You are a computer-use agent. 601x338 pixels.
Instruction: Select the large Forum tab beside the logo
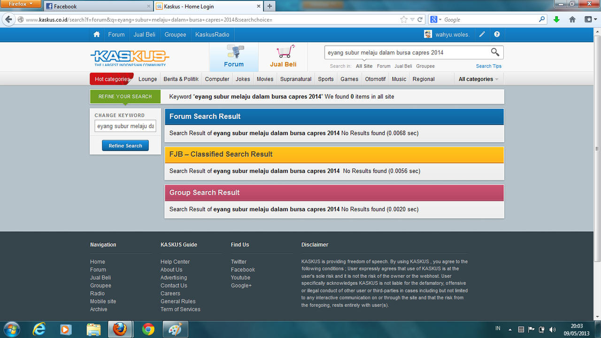coord(234,57)
